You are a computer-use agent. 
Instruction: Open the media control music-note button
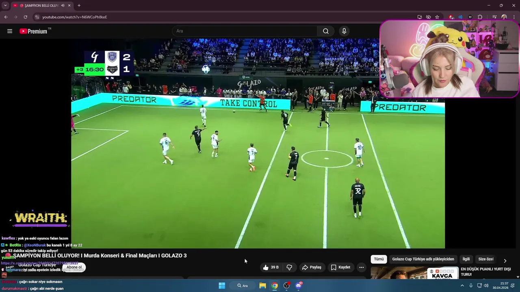(494, 17)
